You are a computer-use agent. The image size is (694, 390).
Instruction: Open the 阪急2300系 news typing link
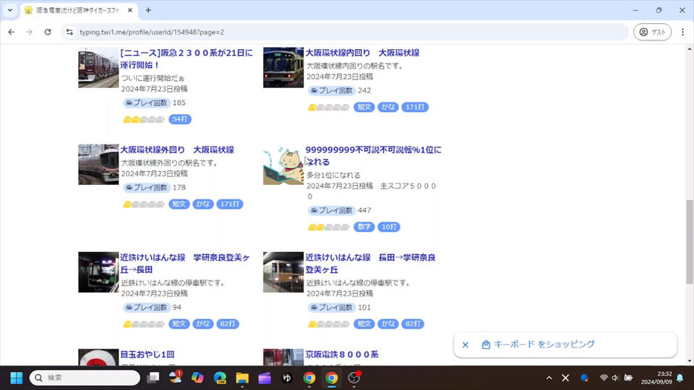pos(187,58)
